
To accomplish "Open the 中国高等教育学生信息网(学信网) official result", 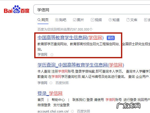I will click(70, 38).
